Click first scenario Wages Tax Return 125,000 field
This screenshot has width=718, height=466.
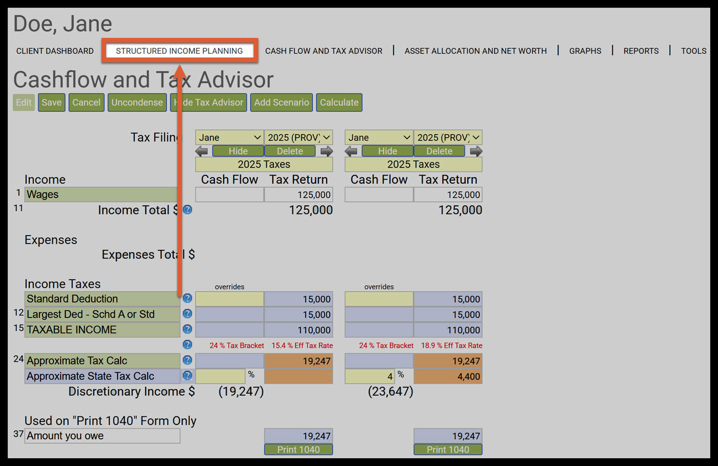298,195
